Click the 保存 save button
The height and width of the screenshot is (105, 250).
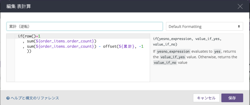pos(232,98)
